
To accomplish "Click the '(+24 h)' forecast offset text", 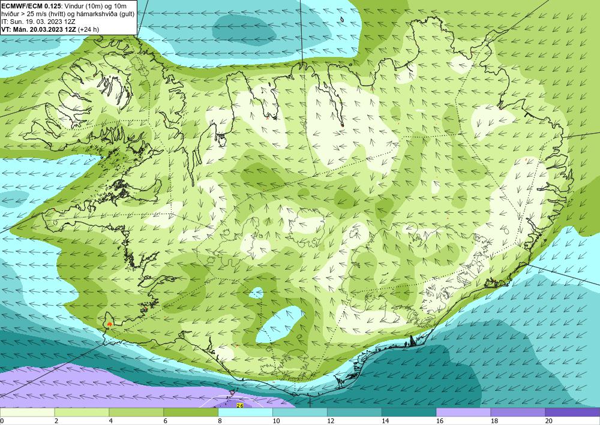I will (x=88, y=29).
